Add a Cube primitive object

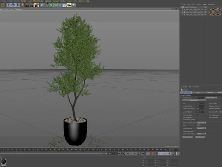[42, 5]
